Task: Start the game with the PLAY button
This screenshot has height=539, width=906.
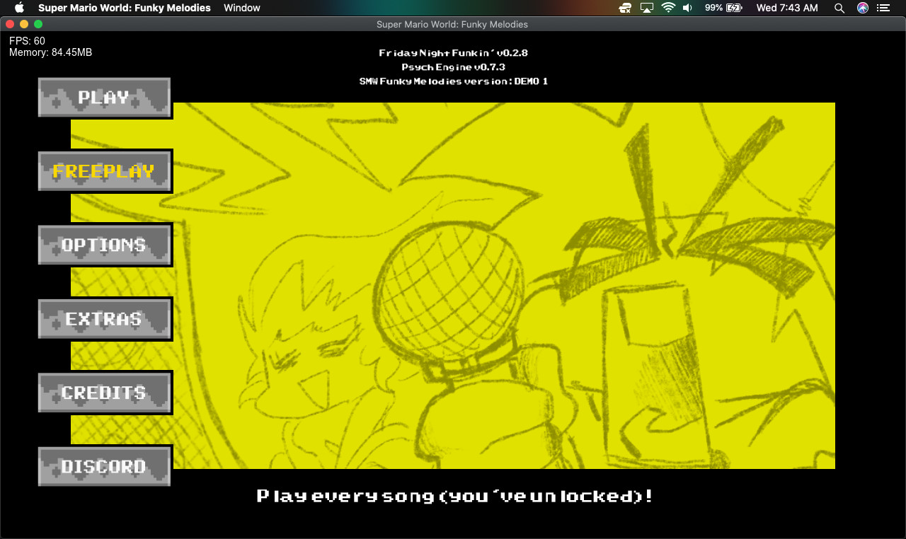Action: [104, 98]
